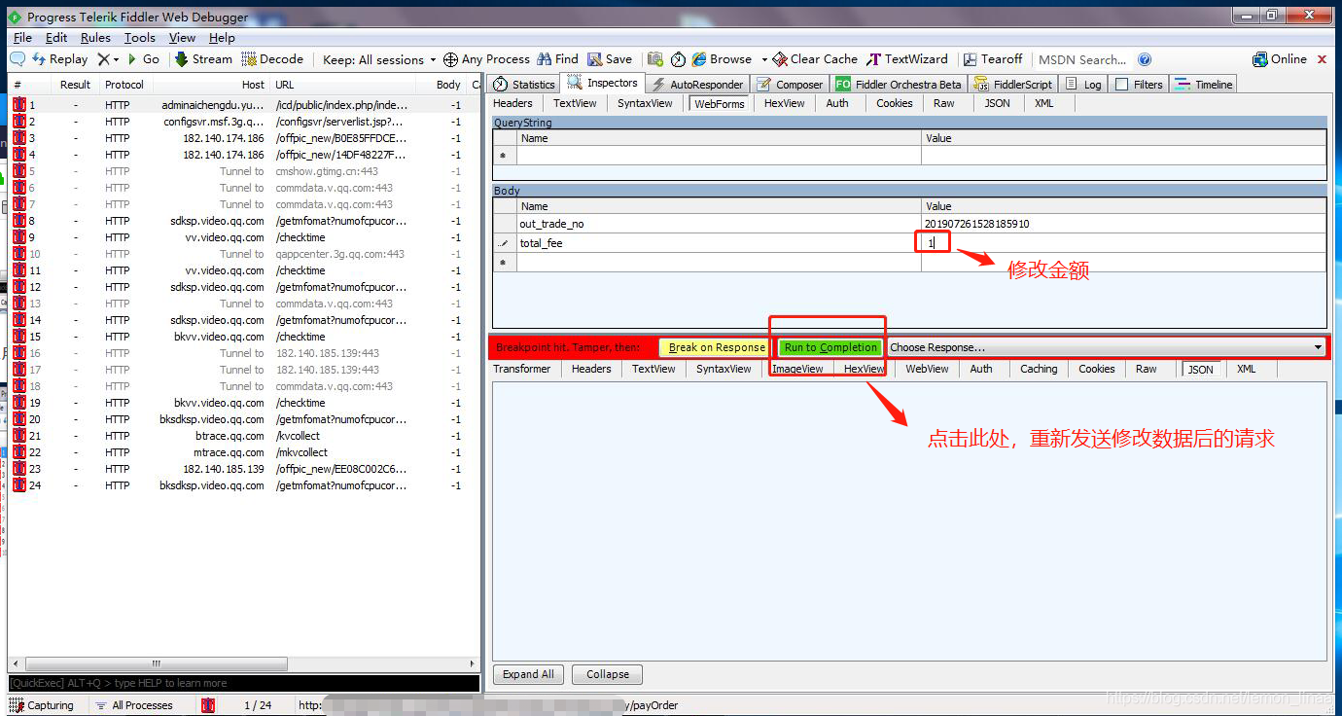Select session 2 configsvr.msf row
This screenshot has height=716, width=1342.
(x=243, y=122)
